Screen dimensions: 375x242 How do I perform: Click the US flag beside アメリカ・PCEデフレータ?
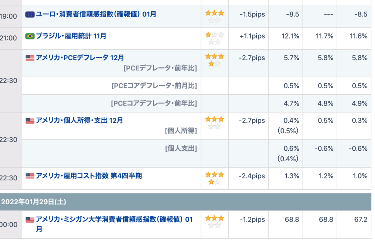coord(30,58)
